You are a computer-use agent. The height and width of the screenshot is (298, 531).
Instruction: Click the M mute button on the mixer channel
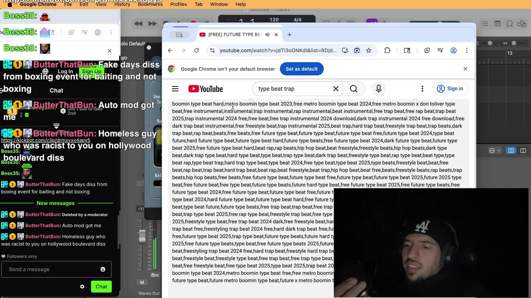coord(142,282)
